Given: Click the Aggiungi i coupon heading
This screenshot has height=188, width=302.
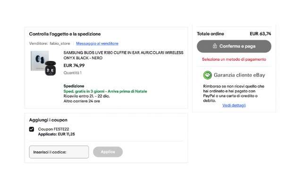Looking at the screenshot, I should click(x=48, y=120).
